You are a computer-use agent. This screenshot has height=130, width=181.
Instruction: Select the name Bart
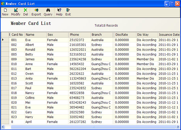pyautogui.click(x=28, y=69)
